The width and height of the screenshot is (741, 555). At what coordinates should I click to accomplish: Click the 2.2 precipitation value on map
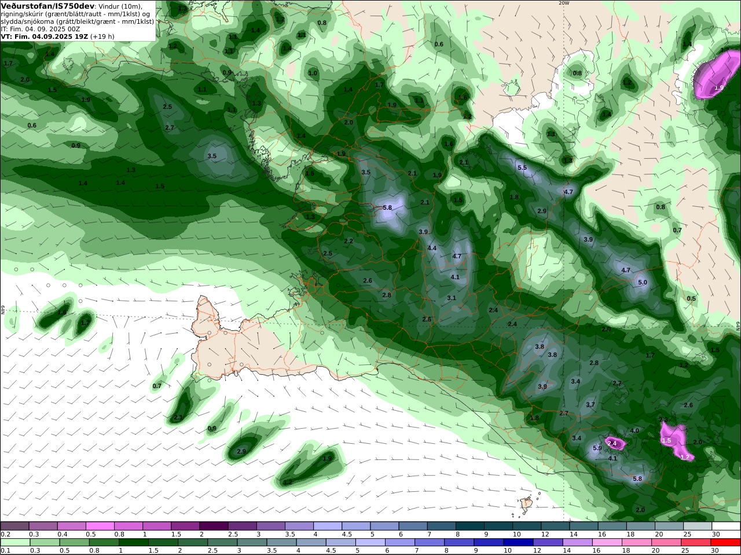click(349, 241)
